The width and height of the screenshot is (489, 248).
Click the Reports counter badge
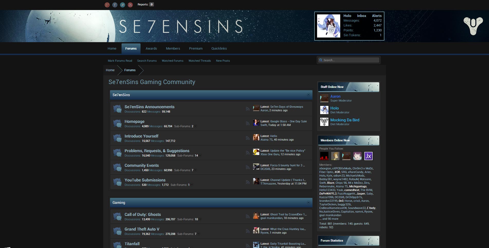point(152,4)
